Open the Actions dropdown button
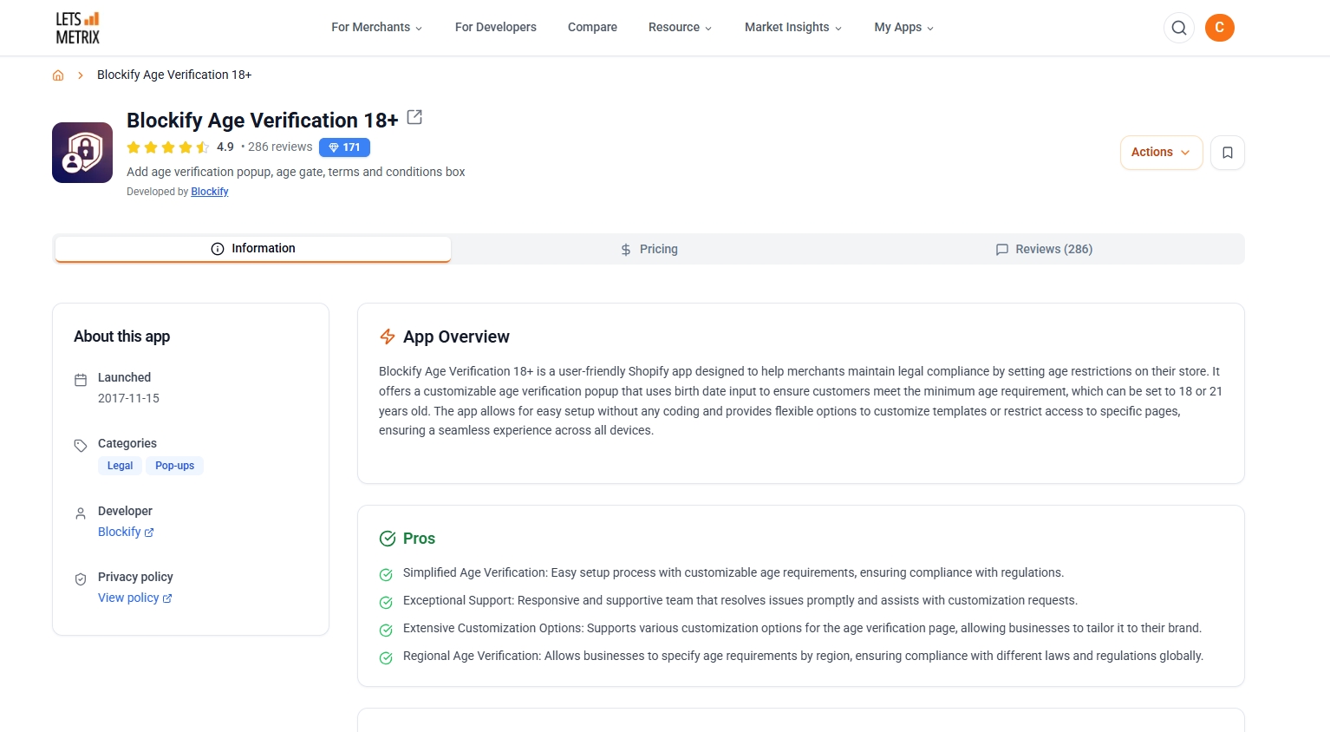1330x732 pixels. coord(1161,153)
